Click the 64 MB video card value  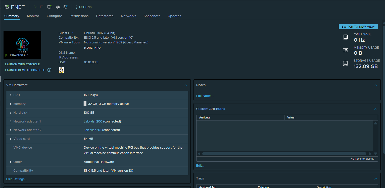pos(88,139)
